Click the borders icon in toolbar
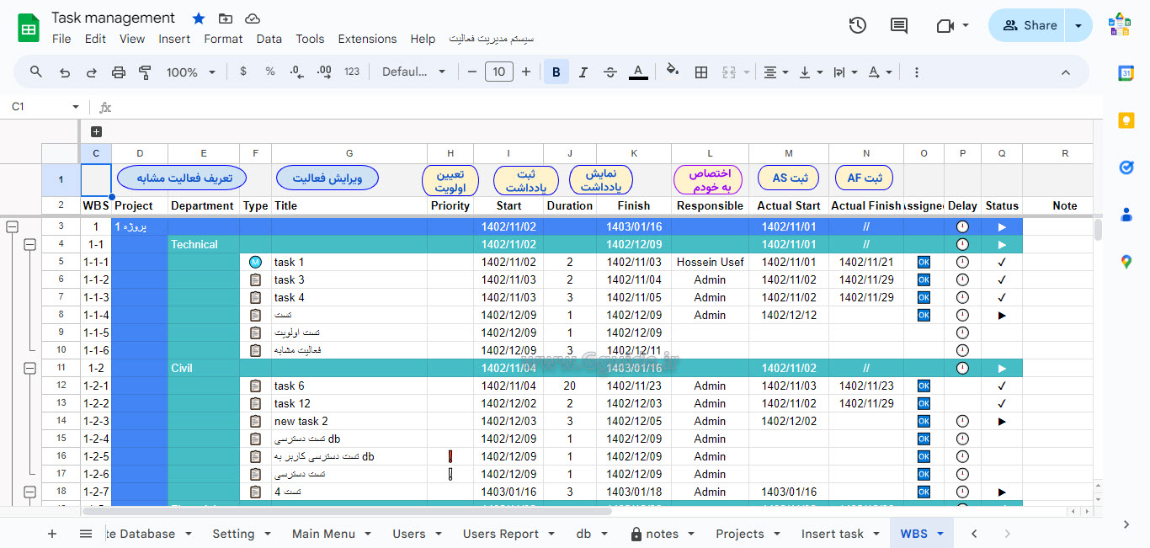 (700, 72)
